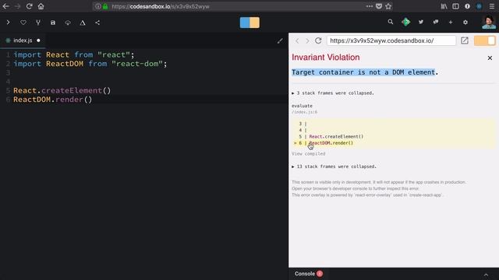Open the address bar page actions menu
The image size is (499, 280).
pos(369,6)
